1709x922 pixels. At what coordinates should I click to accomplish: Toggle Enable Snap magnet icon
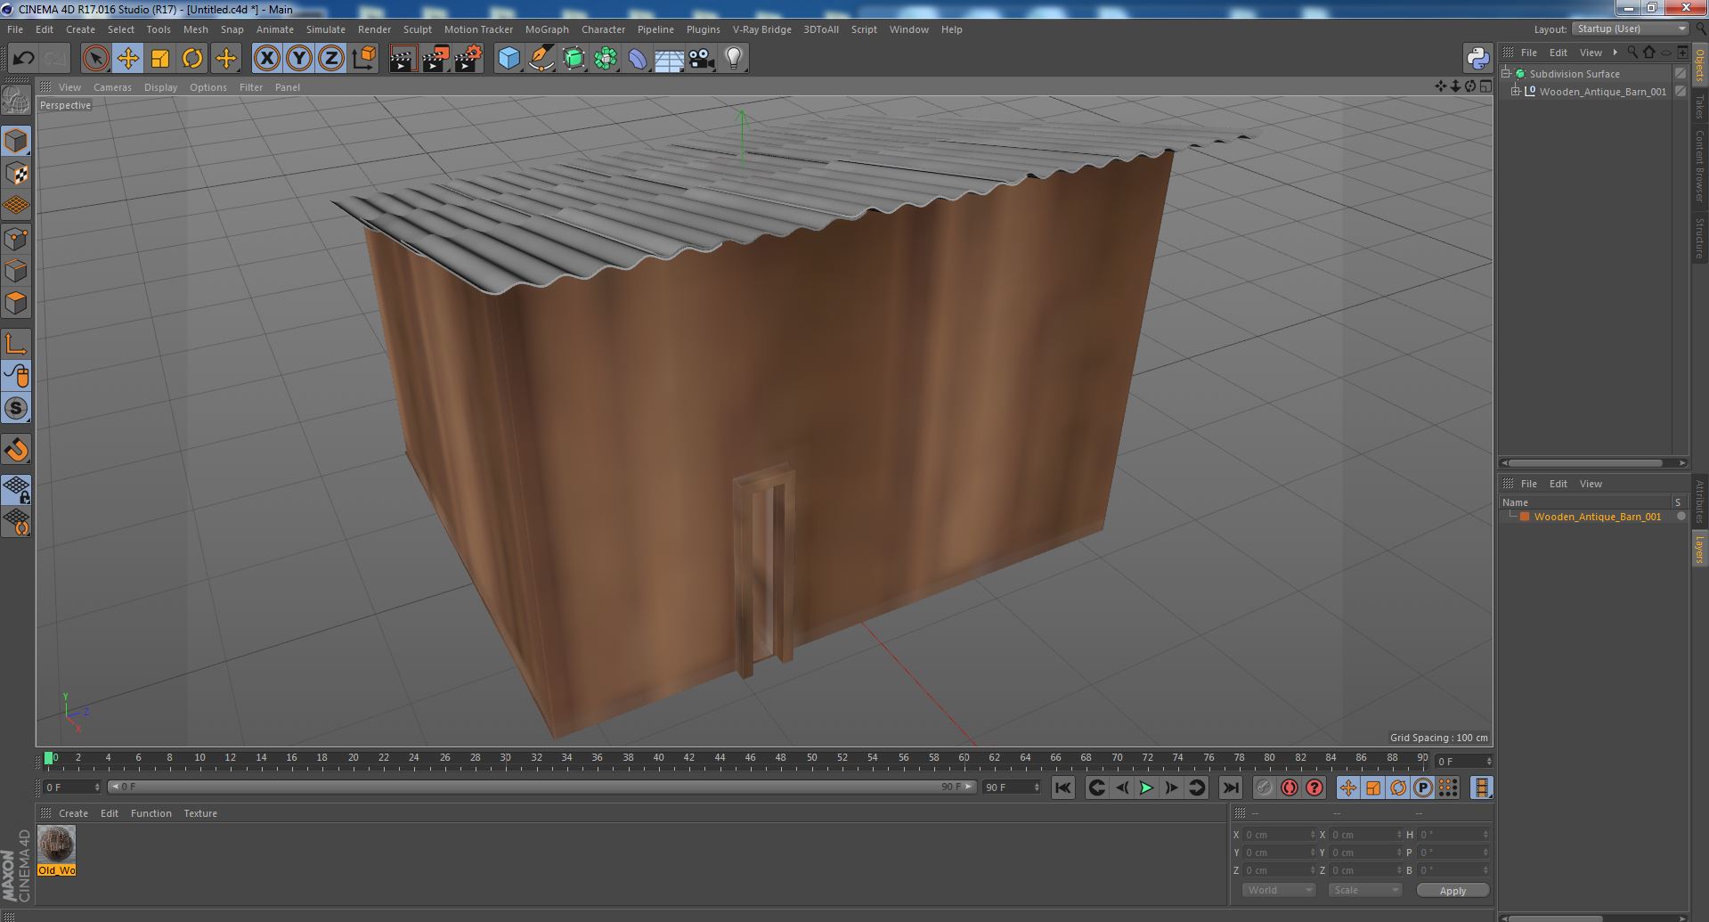pyautogui.click(x=16, y=450)
